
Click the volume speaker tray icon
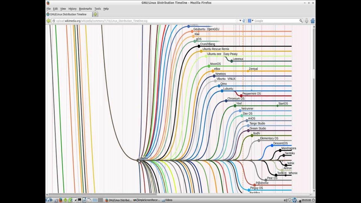(285, 200)
